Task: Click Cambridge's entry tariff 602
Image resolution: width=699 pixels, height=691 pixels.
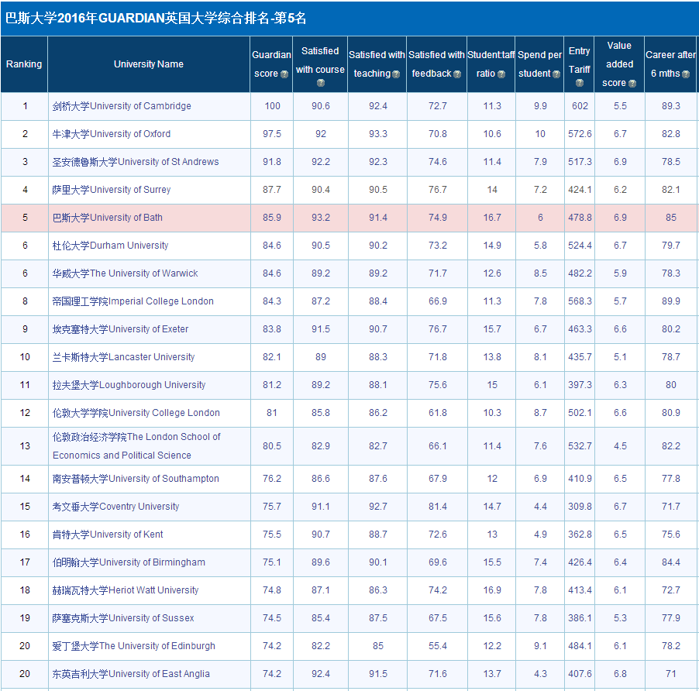Action: coord(580,106)
